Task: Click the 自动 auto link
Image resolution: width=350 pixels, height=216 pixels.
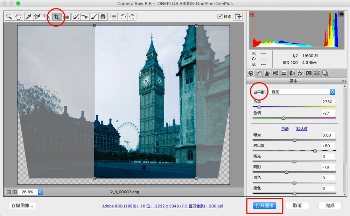Action: click(285, 129)
